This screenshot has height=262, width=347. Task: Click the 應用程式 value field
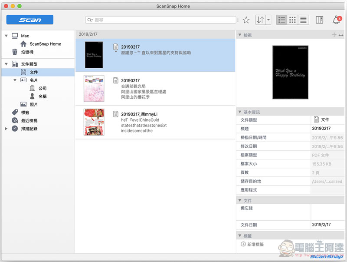(327, 190)
